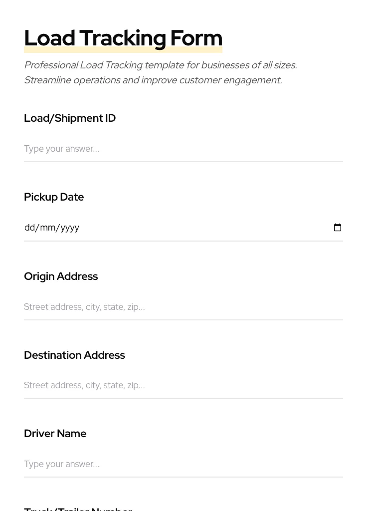Click the Driver Name heading
This screenshot has height=511, width=367.
(x=55, y=433)
